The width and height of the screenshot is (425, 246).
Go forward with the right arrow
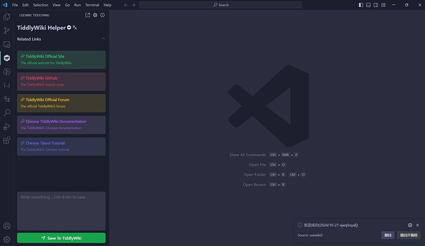coord(134,5)
